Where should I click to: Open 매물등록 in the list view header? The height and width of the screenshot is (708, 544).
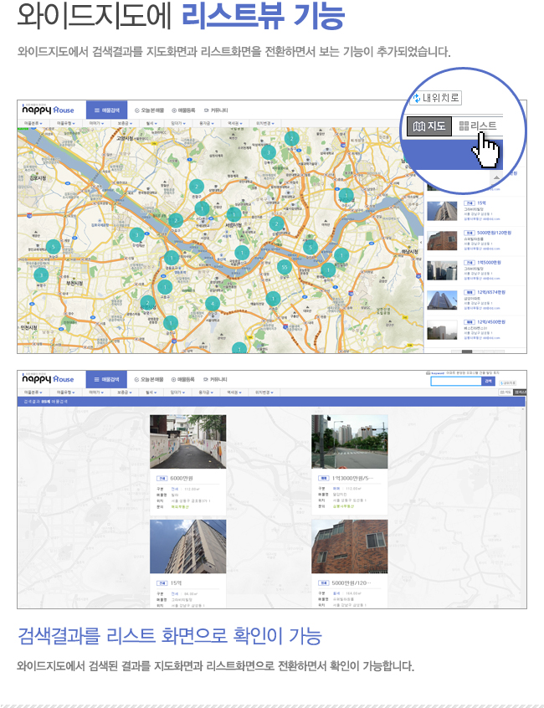pyautogui.click(x=183, y=379)
